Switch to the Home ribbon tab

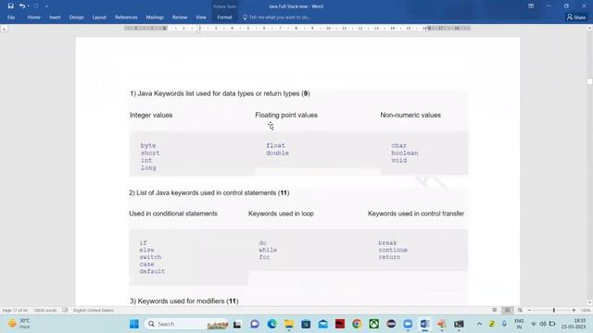pyautogui.click(x=33, y=18)
